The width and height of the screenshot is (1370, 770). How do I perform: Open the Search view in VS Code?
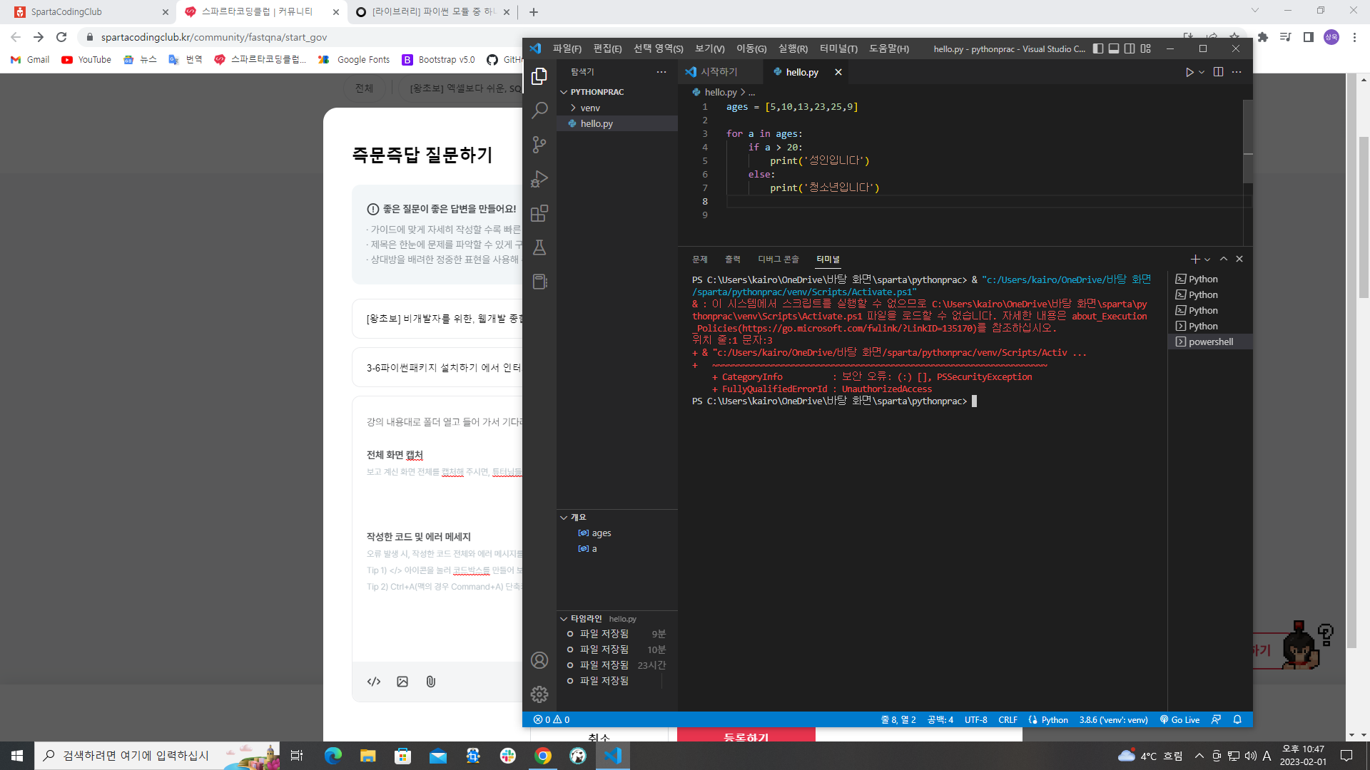click(539, 110)
